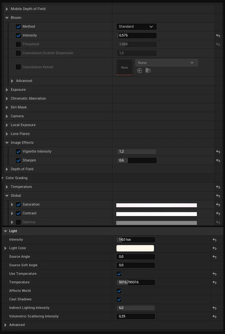Collapse the Global color grading section
225x334 pixels.
7,196
